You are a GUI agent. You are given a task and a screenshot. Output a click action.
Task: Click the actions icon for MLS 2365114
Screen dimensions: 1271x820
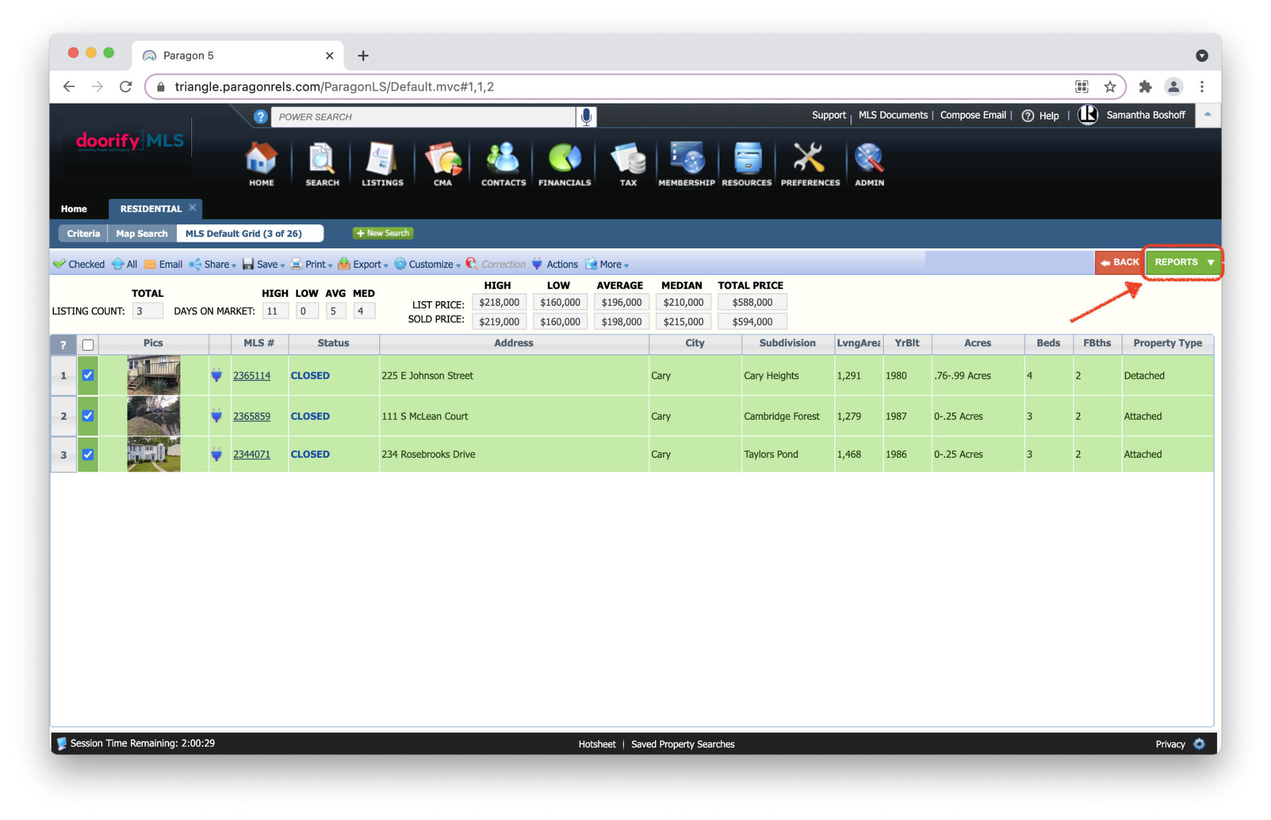216,376
